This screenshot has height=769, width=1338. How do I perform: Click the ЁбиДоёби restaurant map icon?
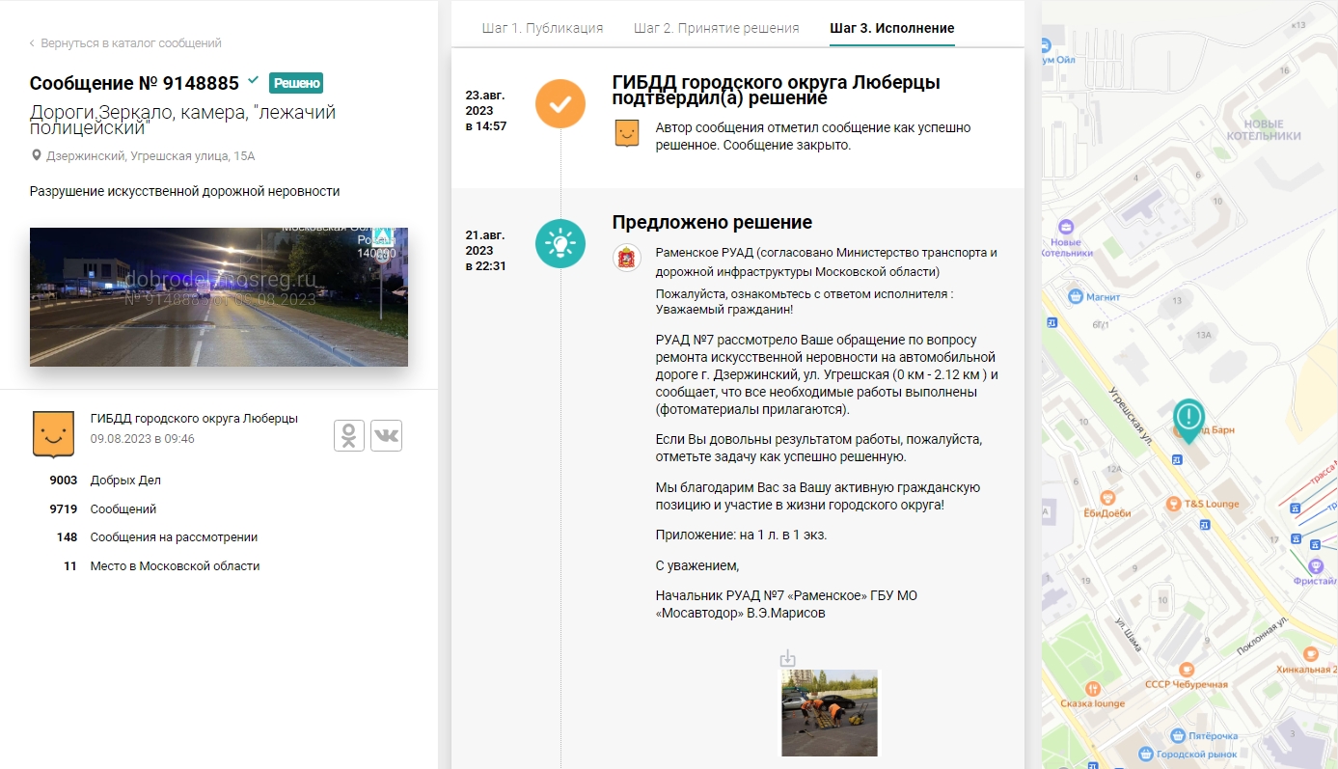1106,498
